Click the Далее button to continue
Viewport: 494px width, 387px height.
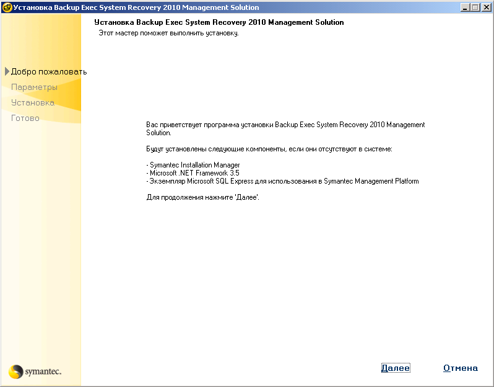pos(396,368)
